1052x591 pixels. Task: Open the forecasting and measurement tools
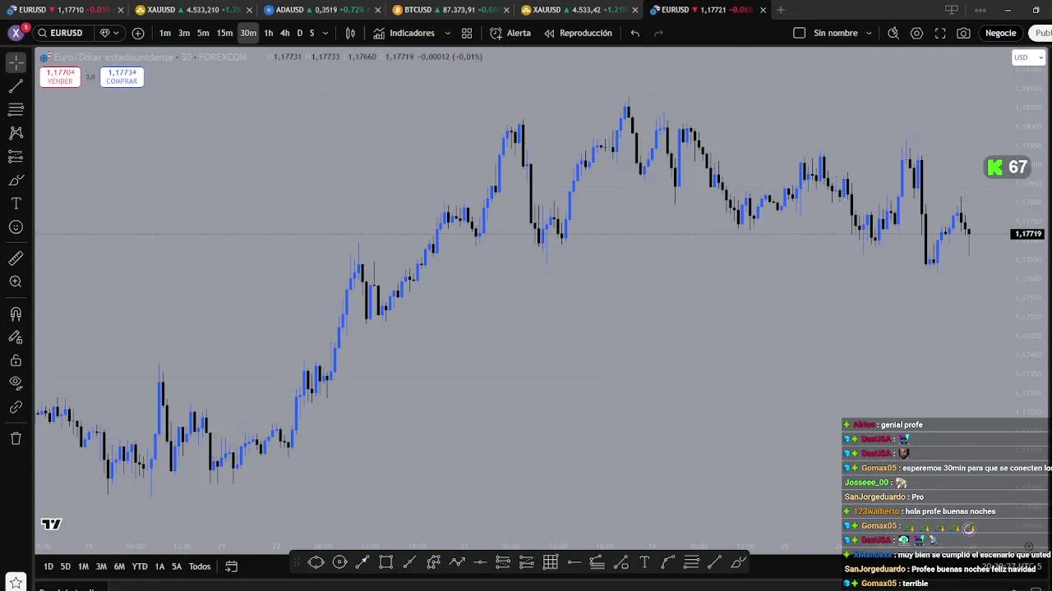16,157
